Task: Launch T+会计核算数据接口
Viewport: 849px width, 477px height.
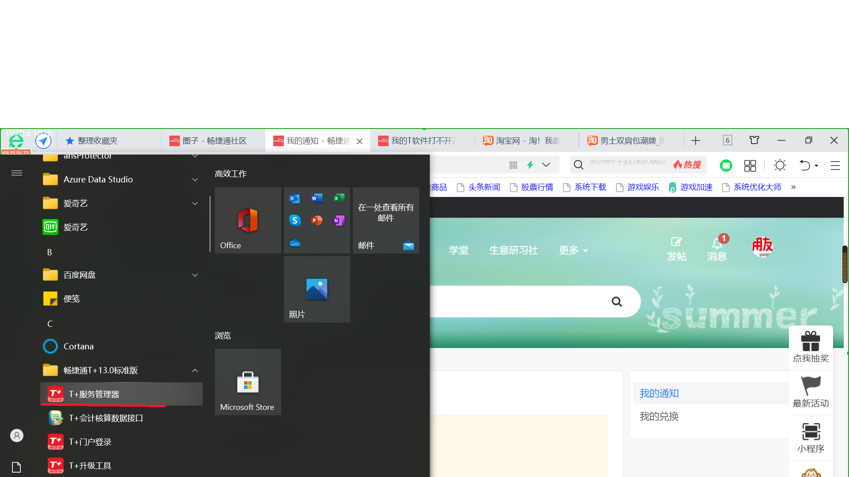Action: point(122,418)
